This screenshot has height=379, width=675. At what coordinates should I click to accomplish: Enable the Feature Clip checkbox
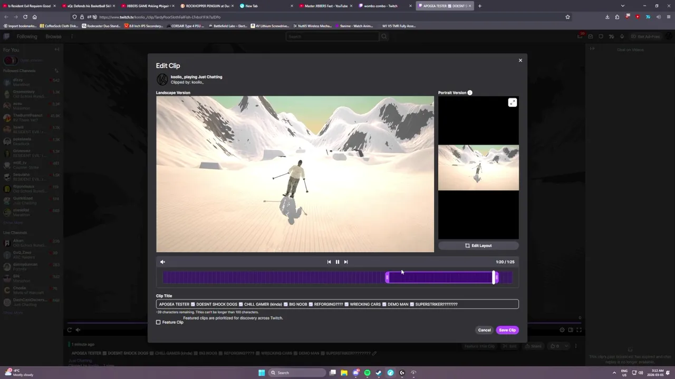tap(158, 322)
